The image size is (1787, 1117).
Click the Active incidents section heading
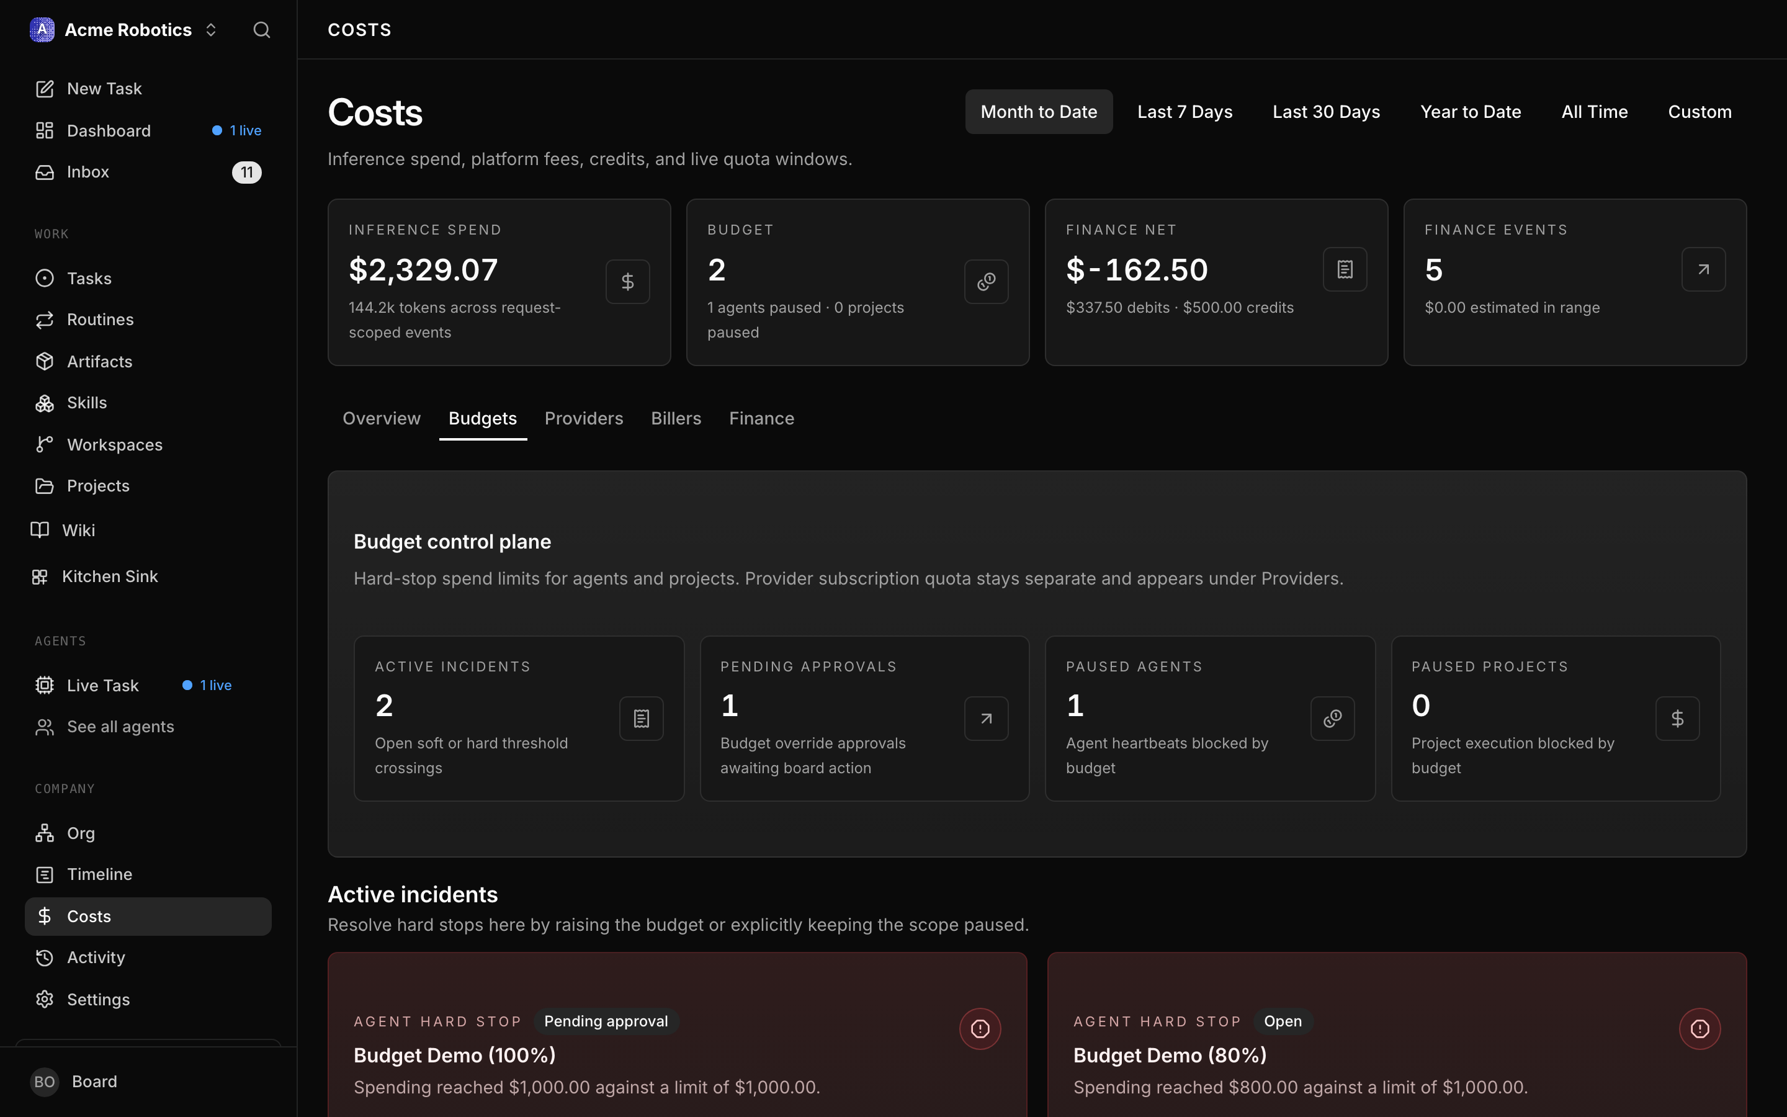click(413, 895)
